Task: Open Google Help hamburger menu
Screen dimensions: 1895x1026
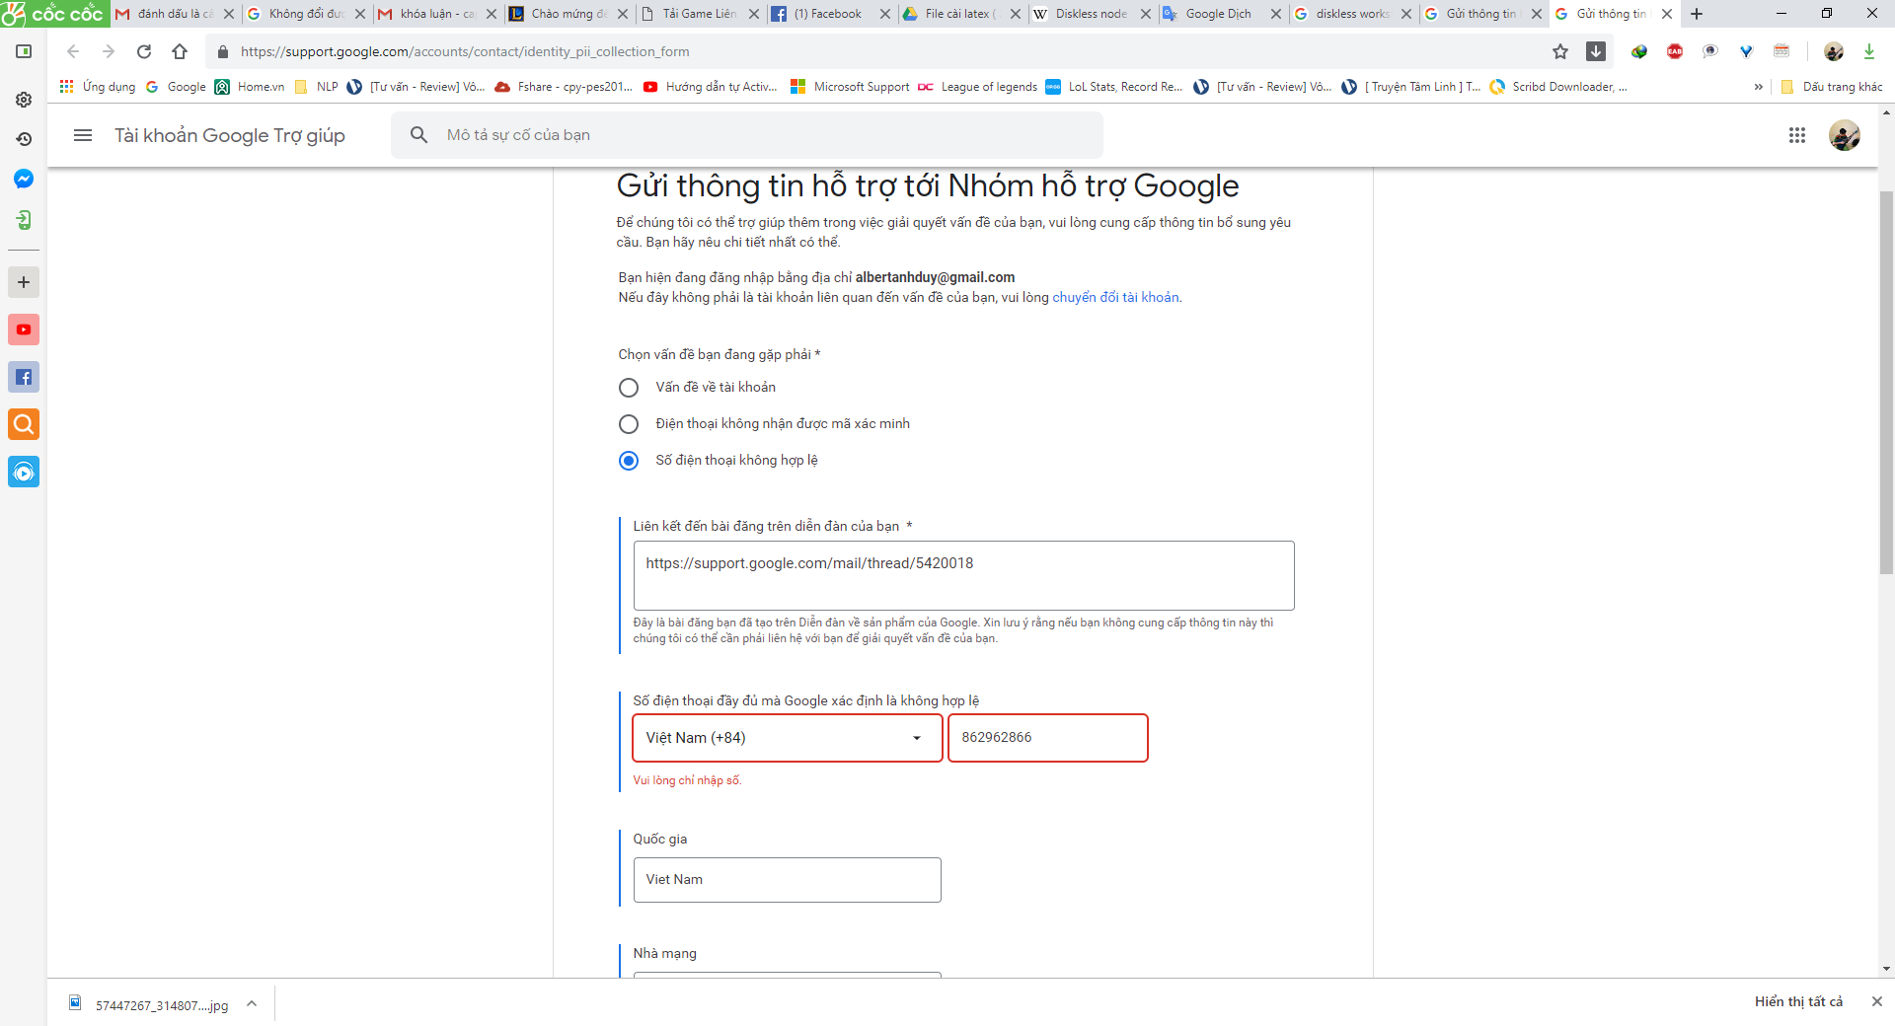Action: point(83,135)
